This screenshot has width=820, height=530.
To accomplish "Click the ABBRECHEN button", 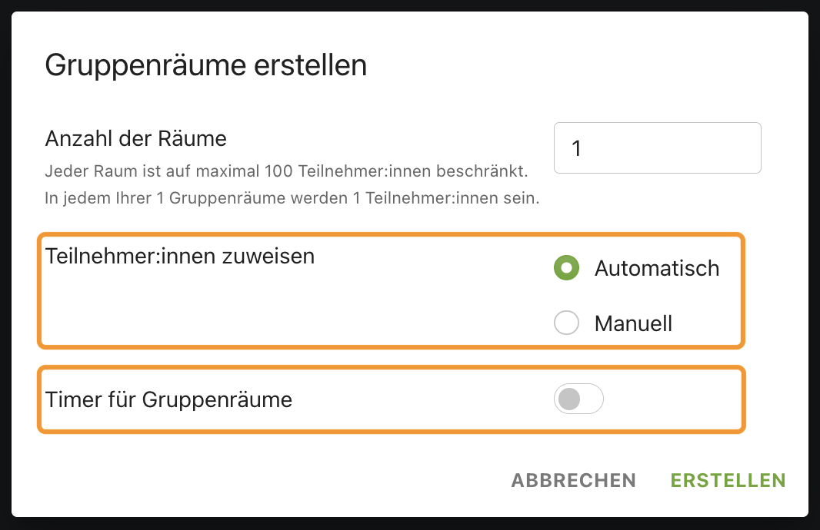I will (574, 480).
